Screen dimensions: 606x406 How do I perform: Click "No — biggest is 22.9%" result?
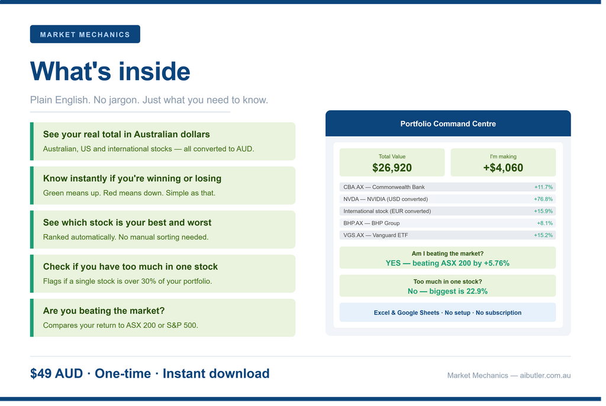(x=447, y=291)
